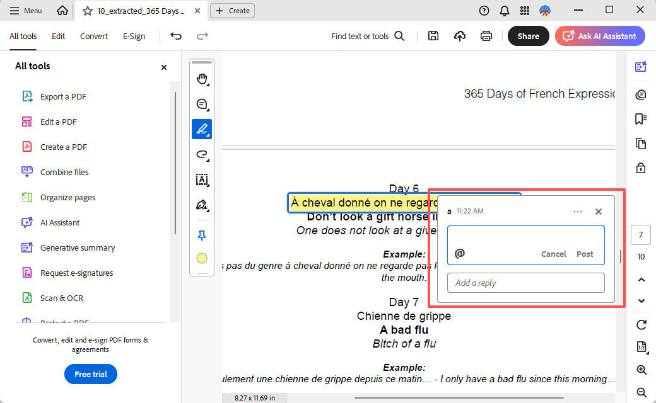Click the Free trial button
Viewport: 656px width, 403px height.
tap(90, 374)
